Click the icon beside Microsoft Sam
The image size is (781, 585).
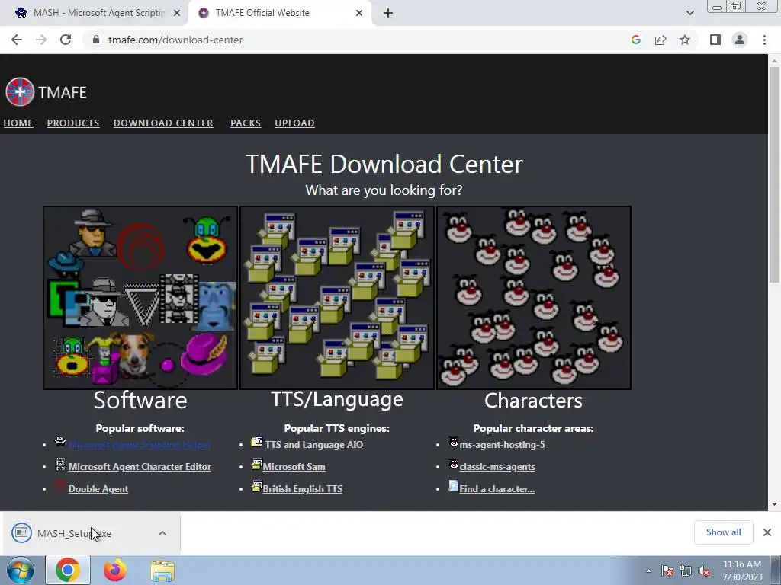[x=256, y=464]
